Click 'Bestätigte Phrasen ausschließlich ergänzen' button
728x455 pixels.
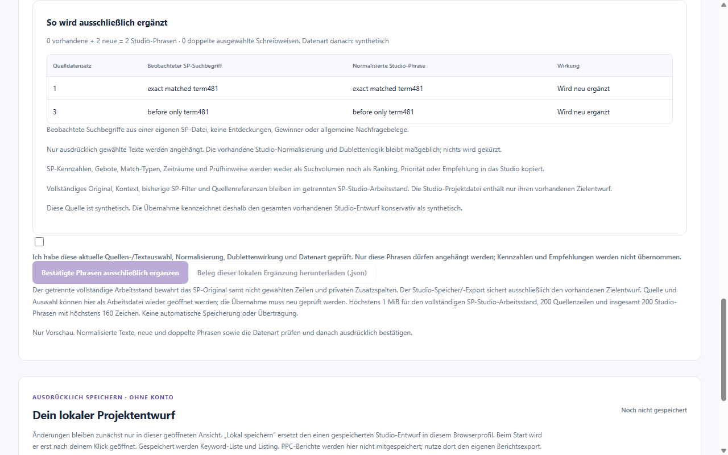tap(110, 272)
